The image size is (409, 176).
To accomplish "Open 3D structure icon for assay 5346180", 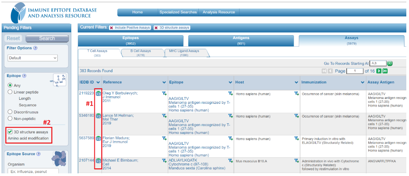I will [x=98, y=116].
